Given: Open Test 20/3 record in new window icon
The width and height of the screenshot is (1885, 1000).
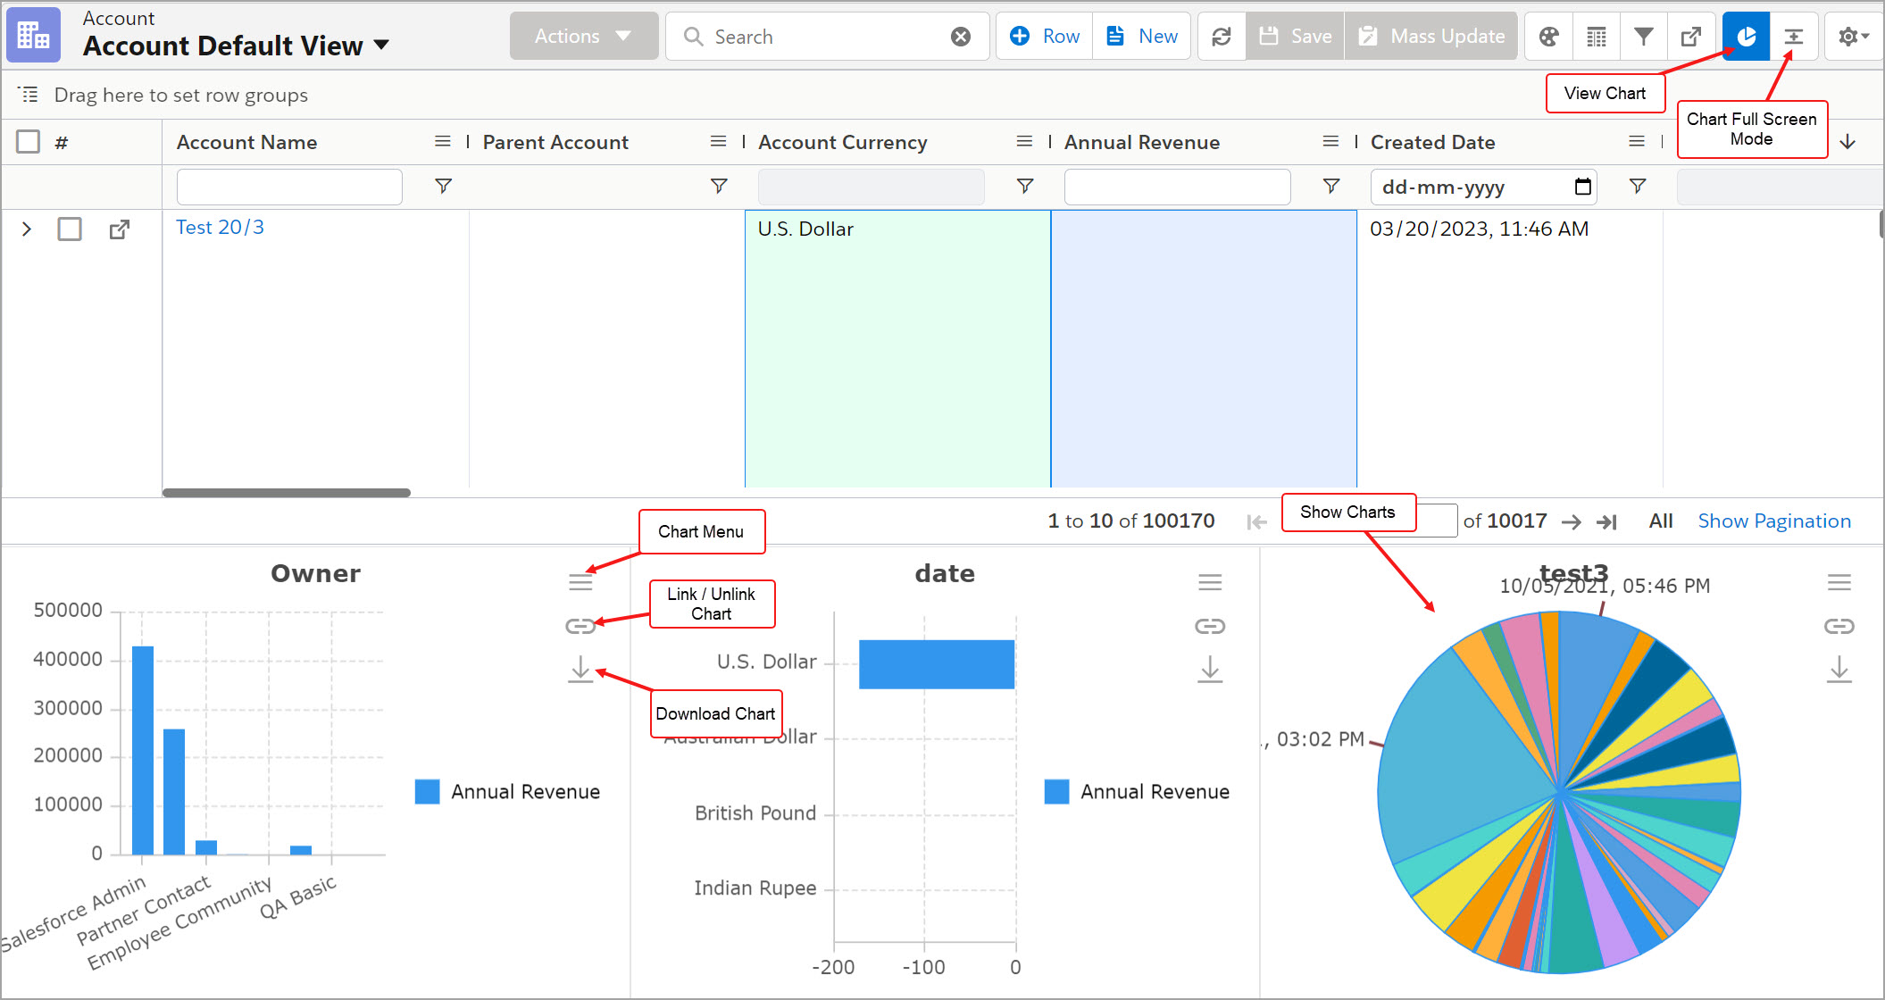Looking at the screenshot, I should (x=119, y=229).
